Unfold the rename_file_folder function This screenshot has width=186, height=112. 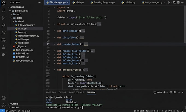coord(54,51)
